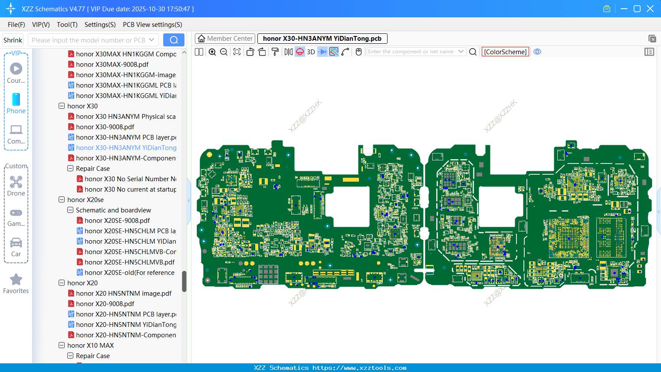Collapse the honor X20se folder

(x=62, y=199)
